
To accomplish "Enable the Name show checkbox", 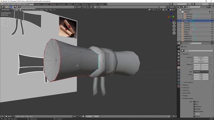I will coord(194,102).
